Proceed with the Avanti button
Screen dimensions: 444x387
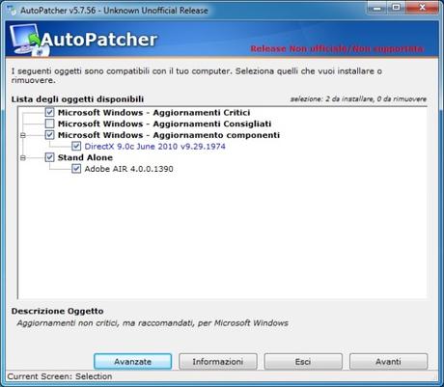(x=388, y=362)
